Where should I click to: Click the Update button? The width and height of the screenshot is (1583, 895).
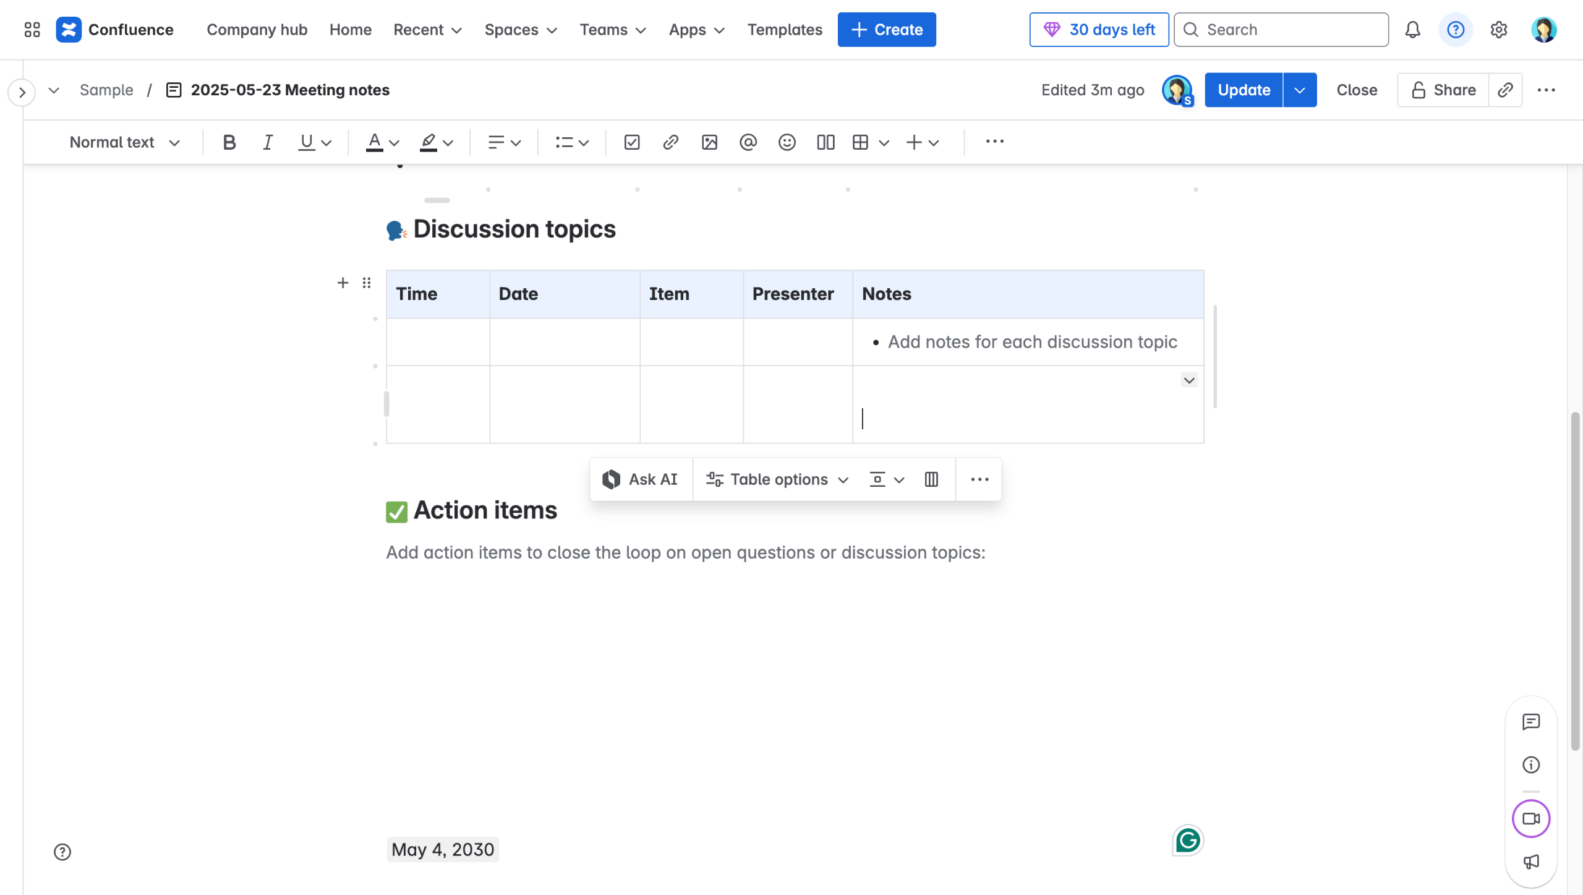point(1244,90)
